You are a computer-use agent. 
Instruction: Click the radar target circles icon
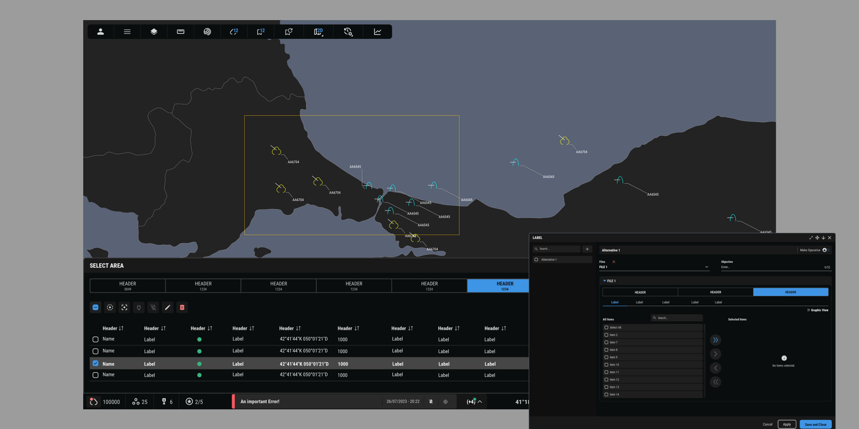click(207, 32)
